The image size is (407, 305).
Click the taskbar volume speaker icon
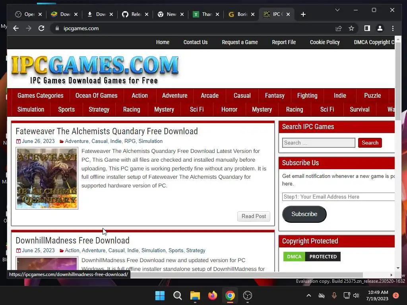tap(356, 295)
